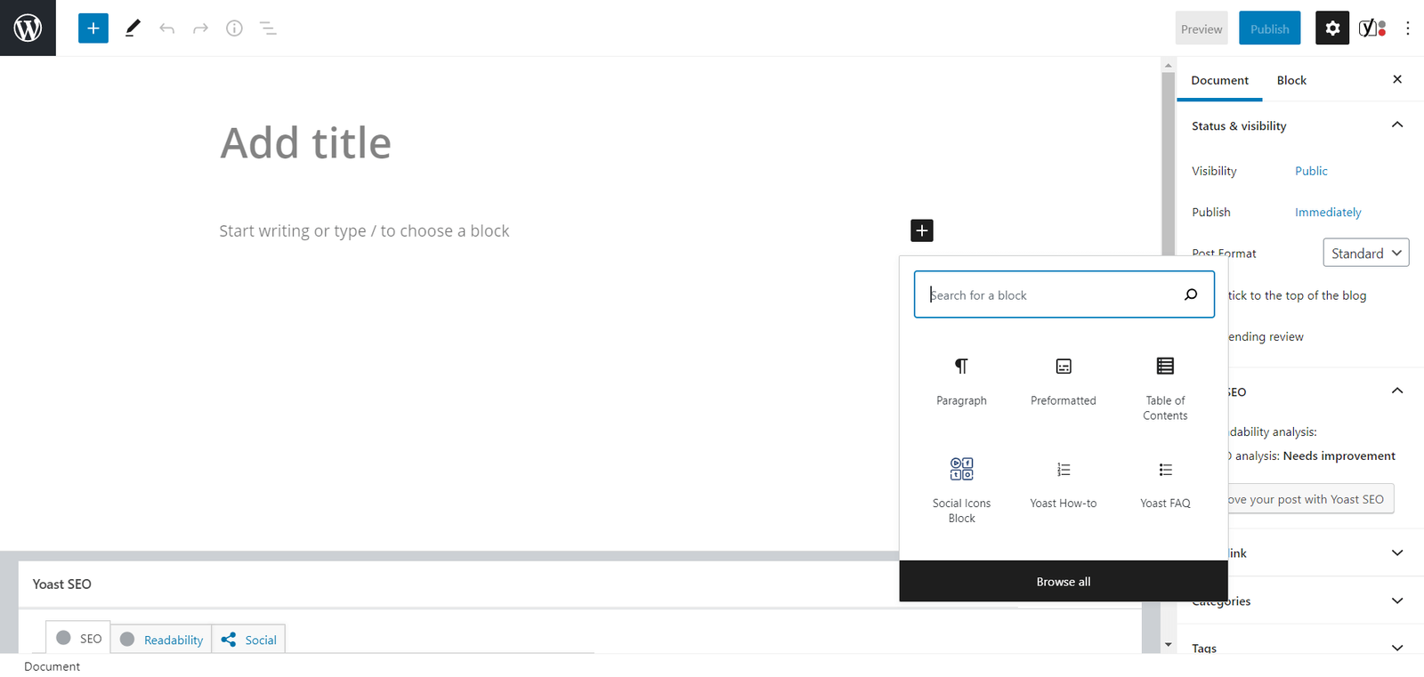1424x677 pixels.
Task: Click the WordPress logo to exit editor
Action: click(28, 28)
